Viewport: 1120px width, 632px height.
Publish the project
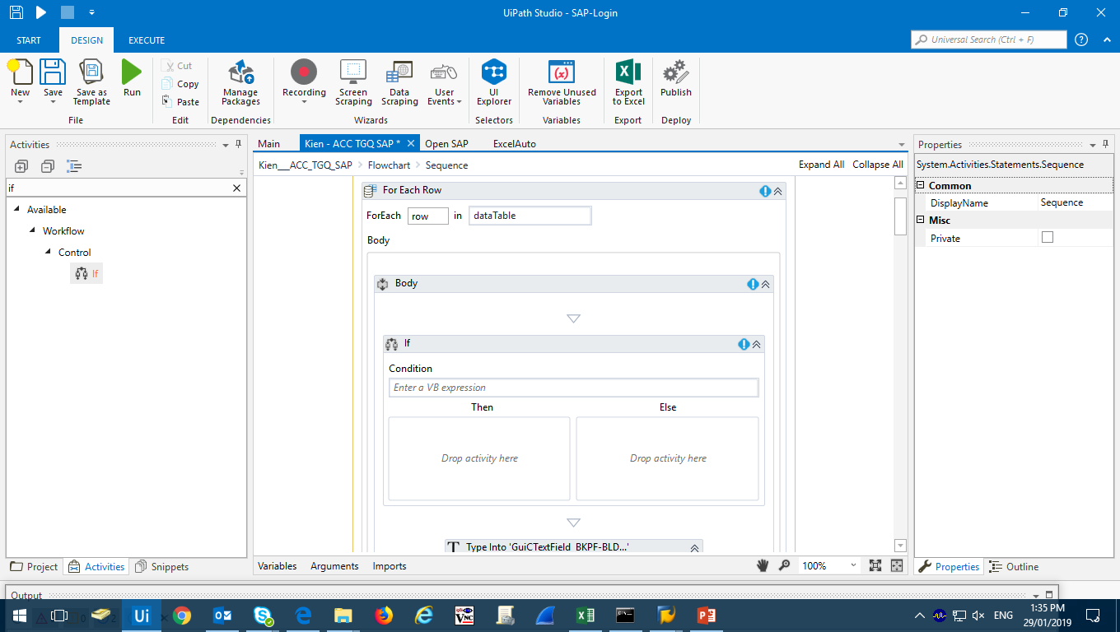[675, 72]
